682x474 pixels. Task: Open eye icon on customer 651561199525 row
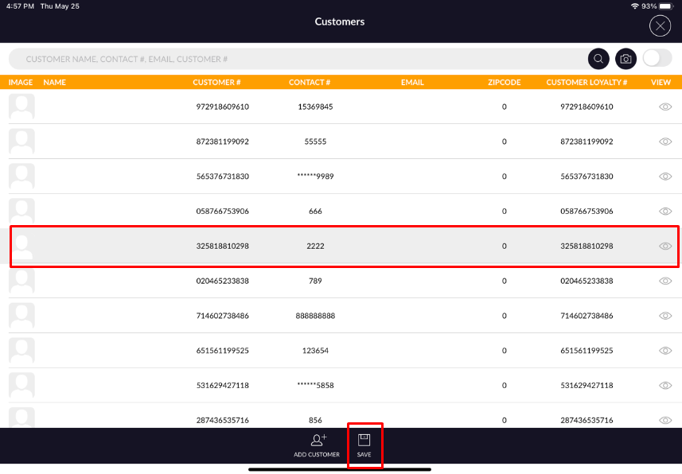pyautogui.click(x=665, y=351)
